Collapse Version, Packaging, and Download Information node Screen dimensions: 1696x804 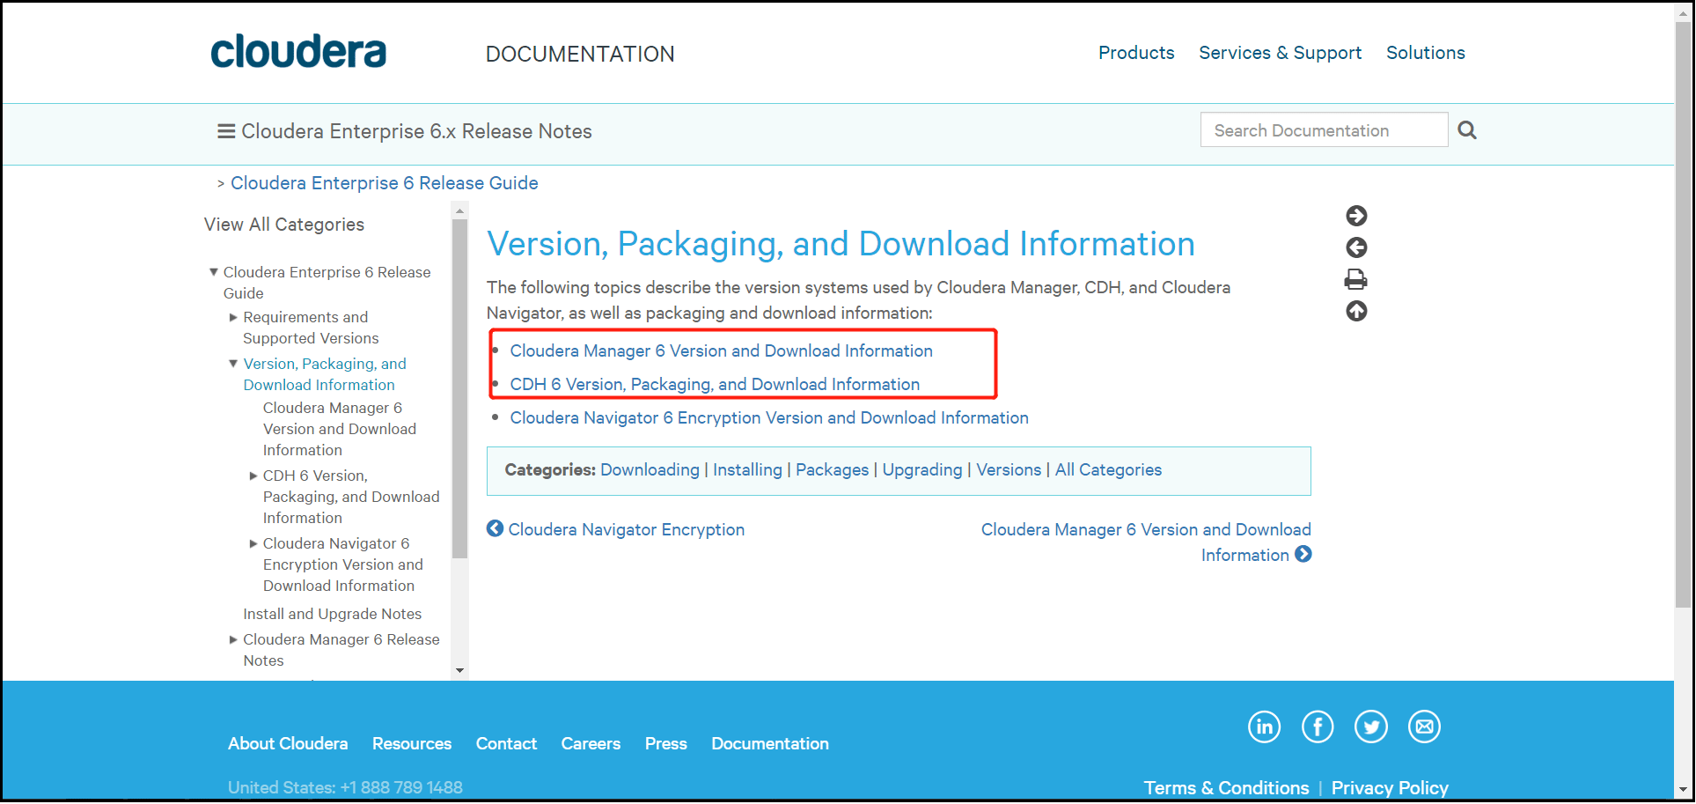click(x=233, y=364)
